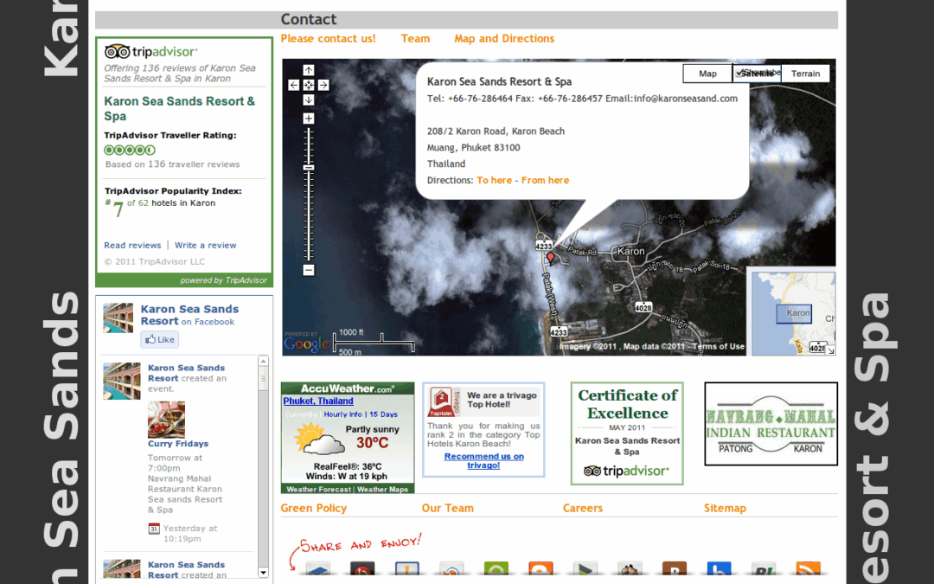Click the resort thumbnail beside the Like button
The width and height of the screenshot is (934, 584).
pyautogui.click(x=118, y=318)
